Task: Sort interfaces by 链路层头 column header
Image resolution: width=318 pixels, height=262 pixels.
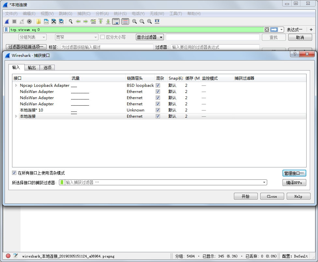Action: [140, 78]
